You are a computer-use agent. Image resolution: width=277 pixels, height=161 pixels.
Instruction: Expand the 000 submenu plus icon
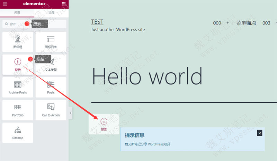click(x=227, y=23)
